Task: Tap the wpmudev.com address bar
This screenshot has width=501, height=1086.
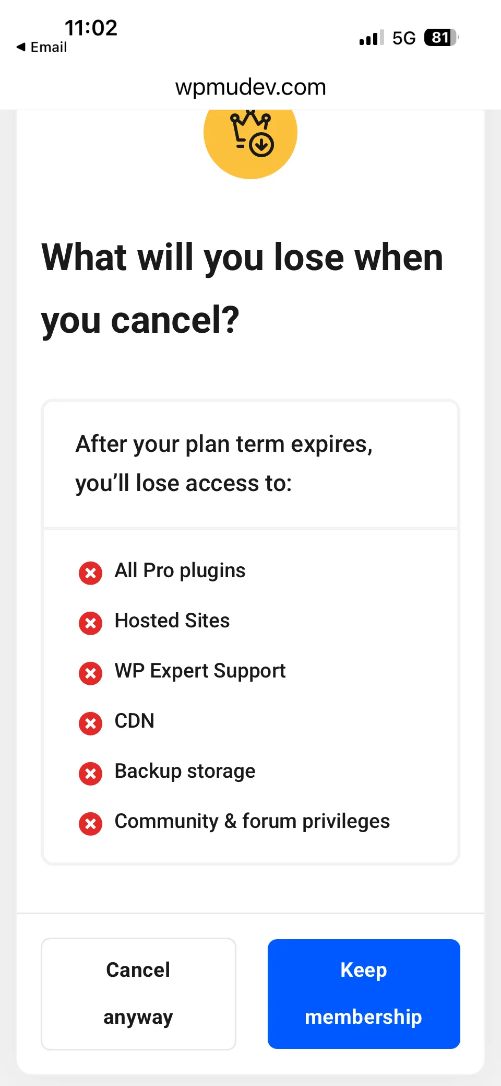Action: click(250, 87)
